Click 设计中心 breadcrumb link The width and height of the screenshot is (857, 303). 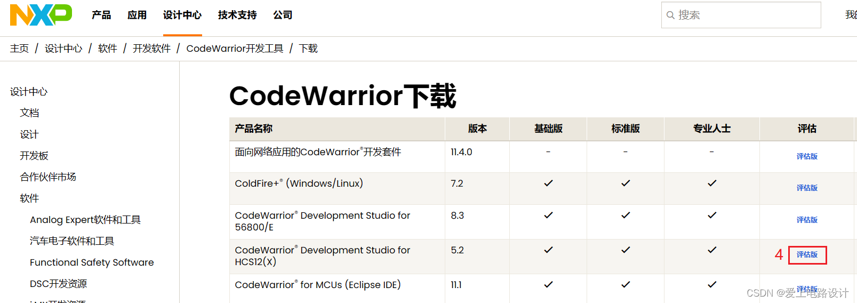[63, 49]
